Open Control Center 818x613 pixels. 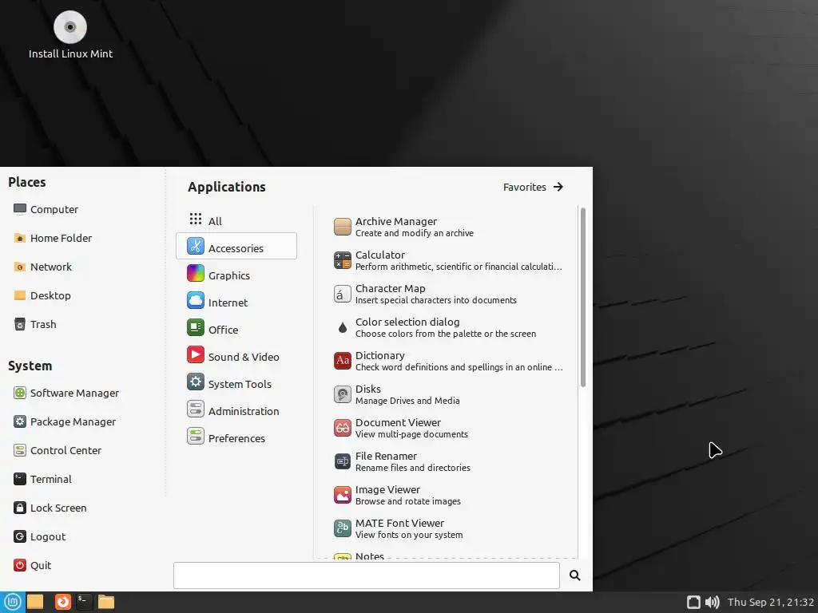58,450
